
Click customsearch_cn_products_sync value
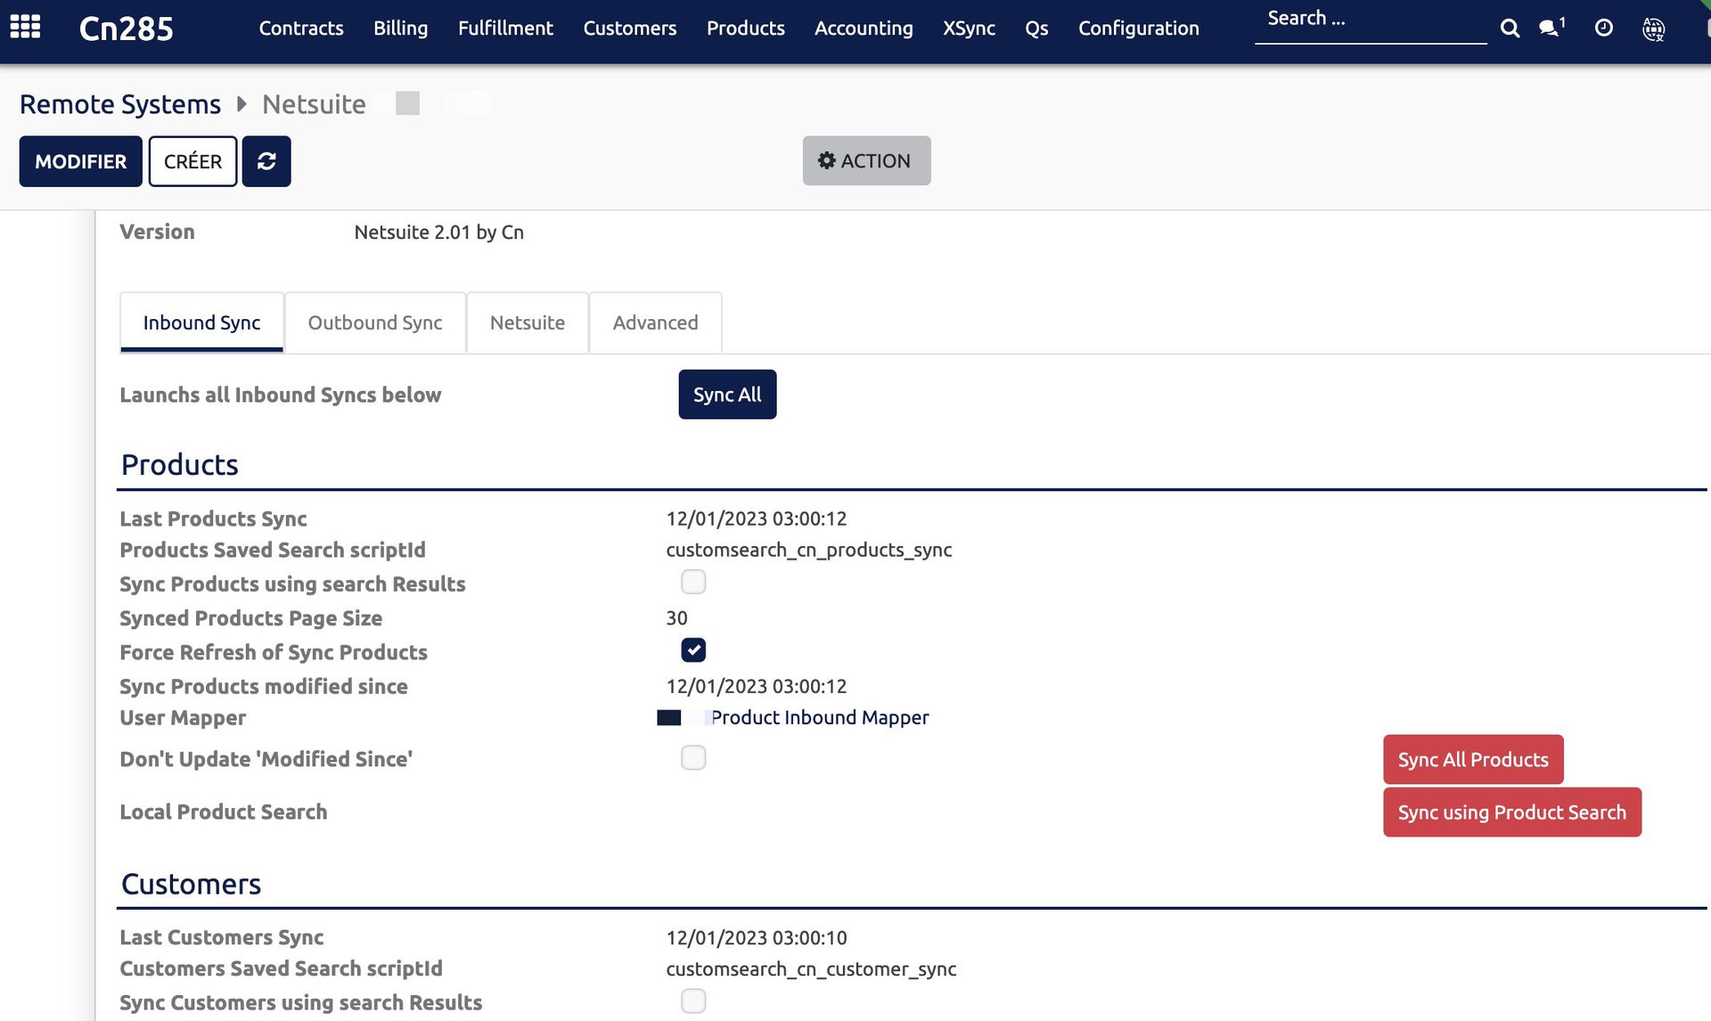(x=809, y=551)
